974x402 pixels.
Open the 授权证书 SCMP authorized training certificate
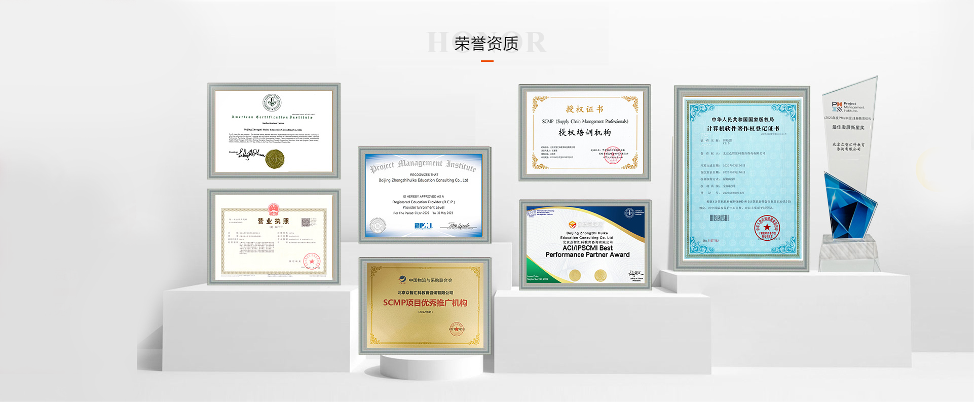[x=584, y=133]
